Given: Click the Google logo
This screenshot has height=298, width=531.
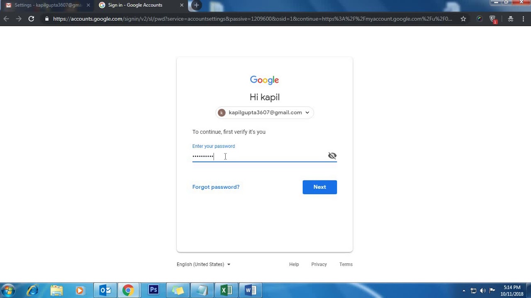Looking at the screenshot, I should pos(265,80).
